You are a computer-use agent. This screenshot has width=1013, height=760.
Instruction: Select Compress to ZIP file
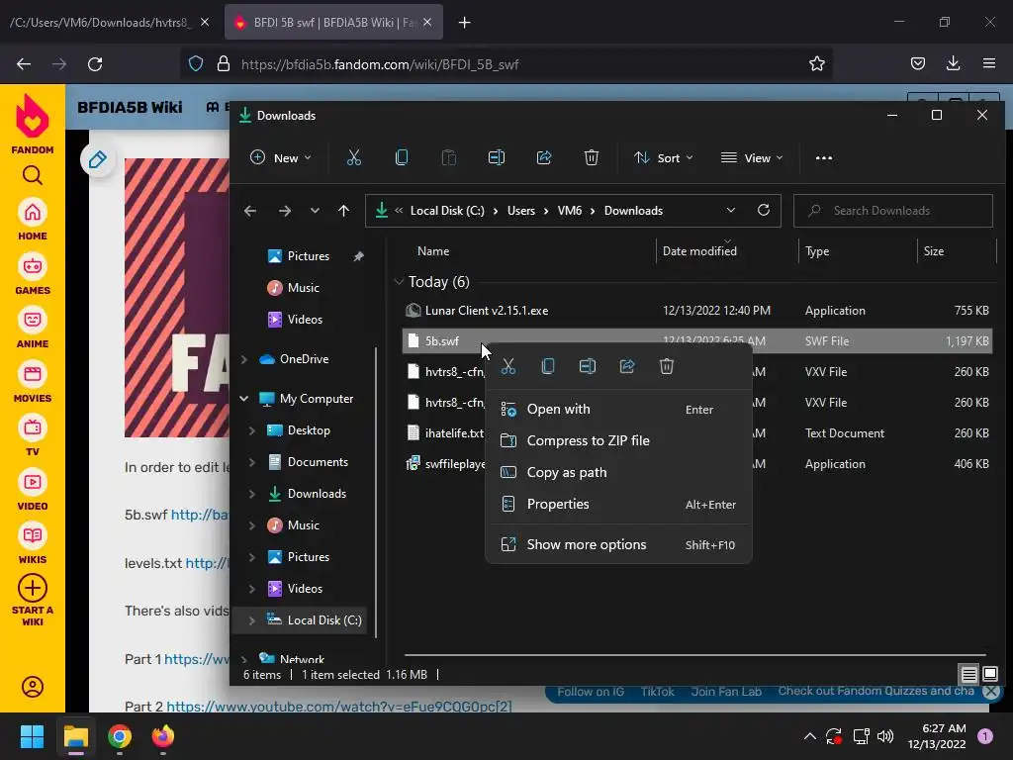point(618,440)
